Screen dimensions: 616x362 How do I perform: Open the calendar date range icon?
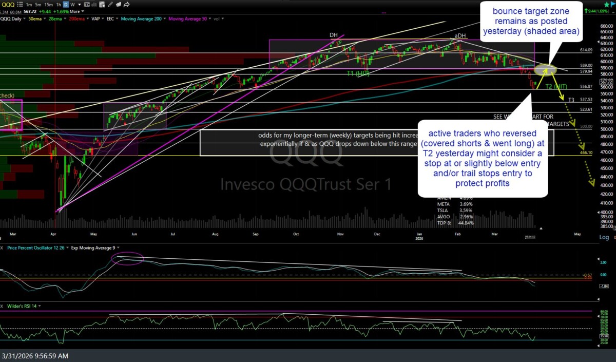(x=102, y=5)
